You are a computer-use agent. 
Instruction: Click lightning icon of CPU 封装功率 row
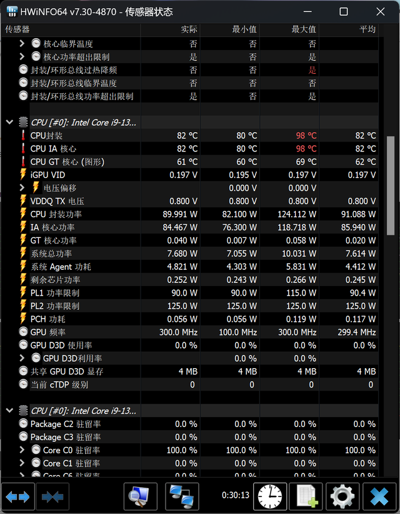click(x=23, y=214)
